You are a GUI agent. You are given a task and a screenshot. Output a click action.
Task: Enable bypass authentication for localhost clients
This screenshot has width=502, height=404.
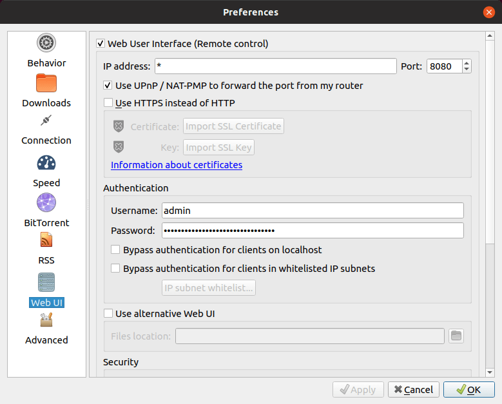tap(115, 250)
